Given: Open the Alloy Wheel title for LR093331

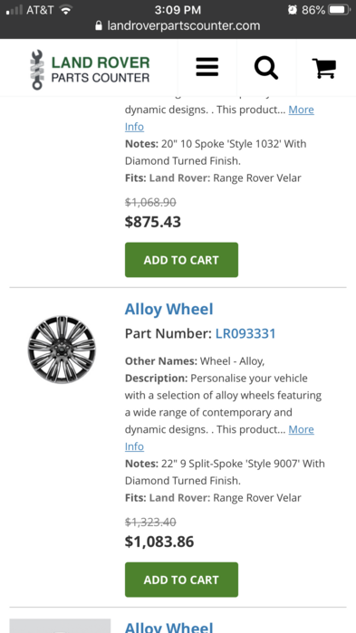Looking at the screenshot, I should tap(168, 309).
